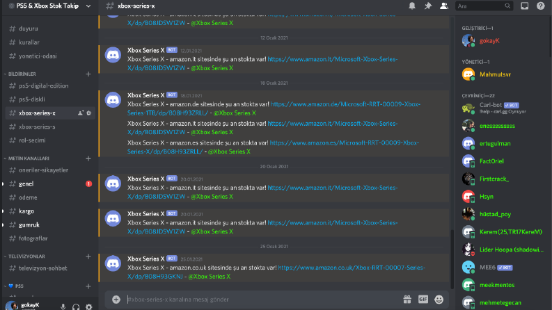
Task: Collapse the METİN KANALLARI category
Action: click(26, 158)
